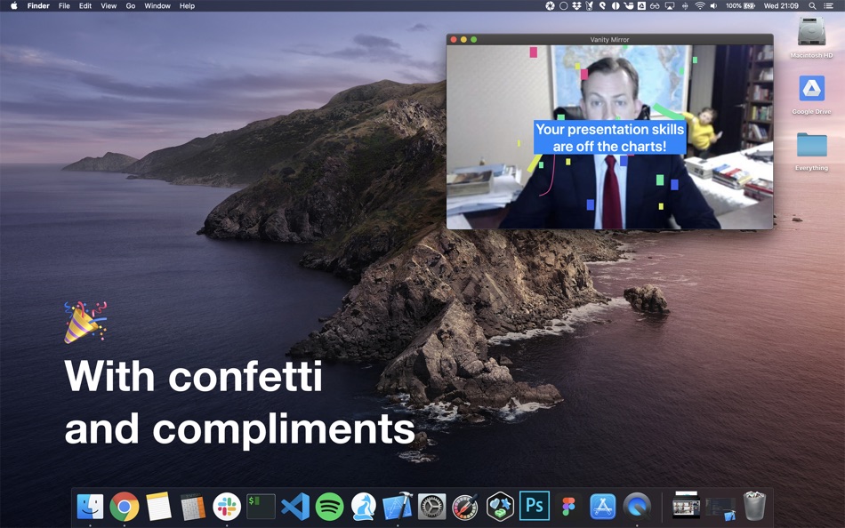Open the Finder menu
This screenshot has width=845, height=528.
click(x=38, y=6)
